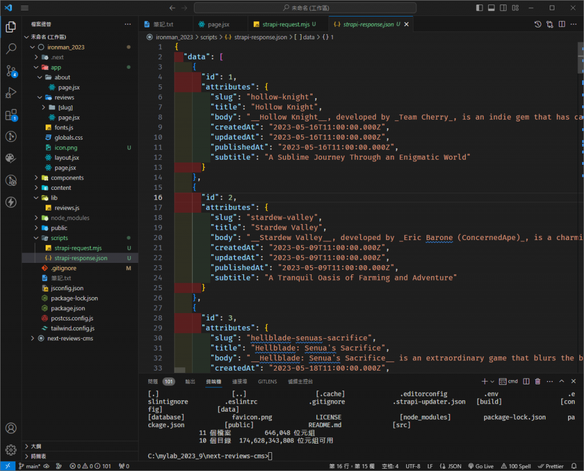Viewport: 584px width, 471px height.
Task: Click the split editor right icon
Action: coord(562,25)
